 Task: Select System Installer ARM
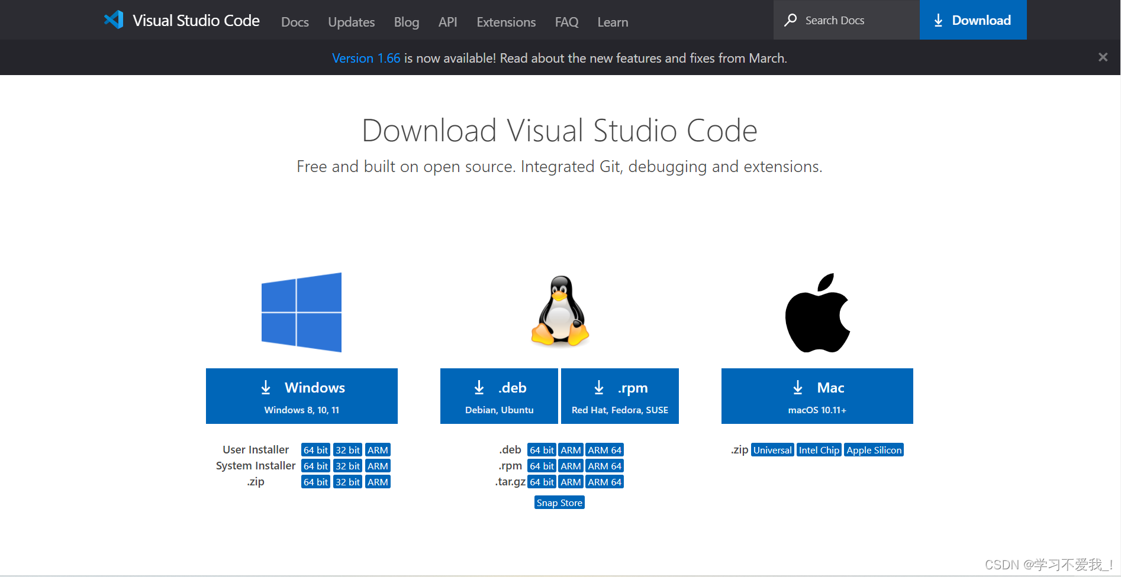(x=378, y=466)
